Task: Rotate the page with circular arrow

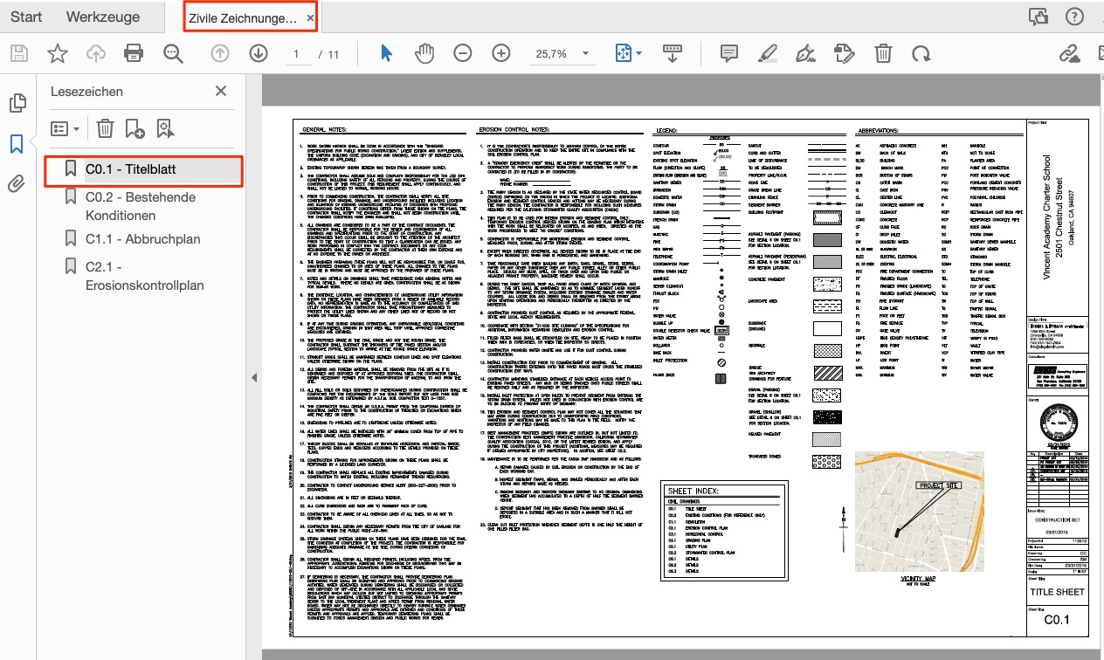Action: click(x=921, y=54)
